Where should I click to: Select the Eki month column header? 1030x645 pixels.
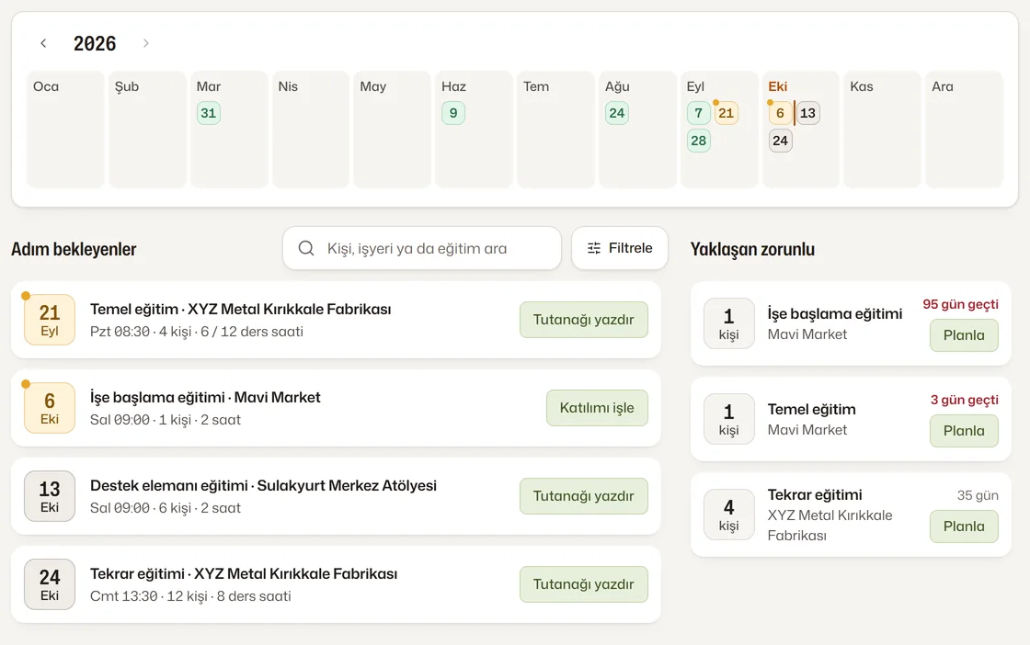point(778,86)
